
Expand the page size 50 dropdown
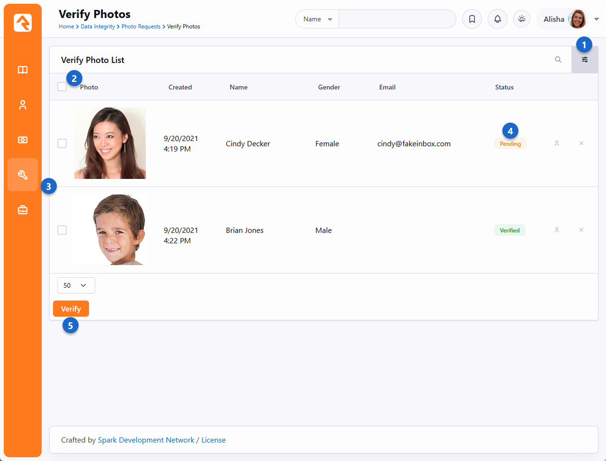(76, 285)
